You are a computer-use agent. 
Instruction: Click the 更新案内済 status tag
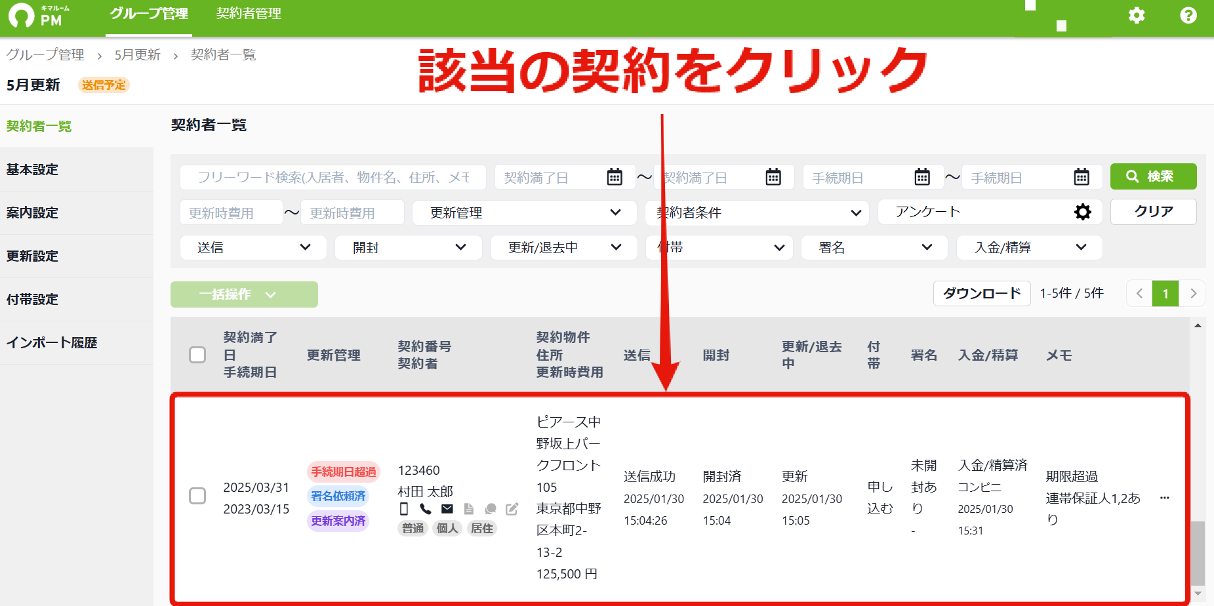click(338, 521)
